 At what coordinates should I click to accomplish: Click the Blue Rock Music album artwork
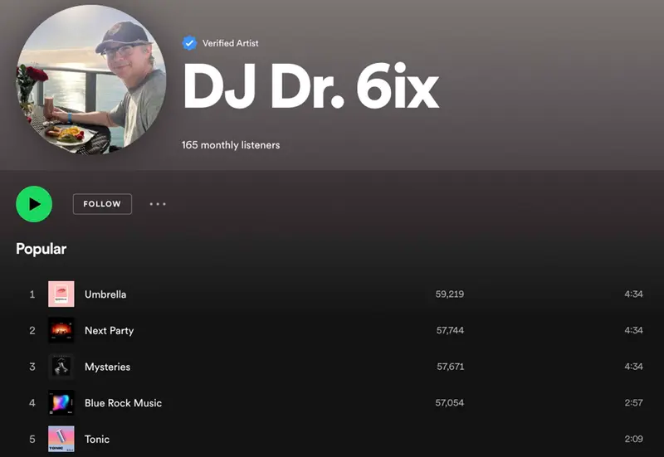(61, 403)
